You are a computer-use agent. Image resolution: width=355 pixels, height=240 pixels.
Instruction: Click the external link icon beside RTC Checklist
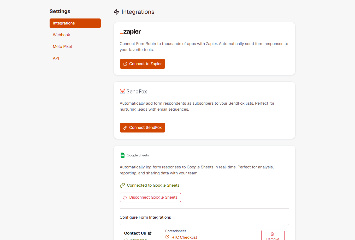(167, 237)
